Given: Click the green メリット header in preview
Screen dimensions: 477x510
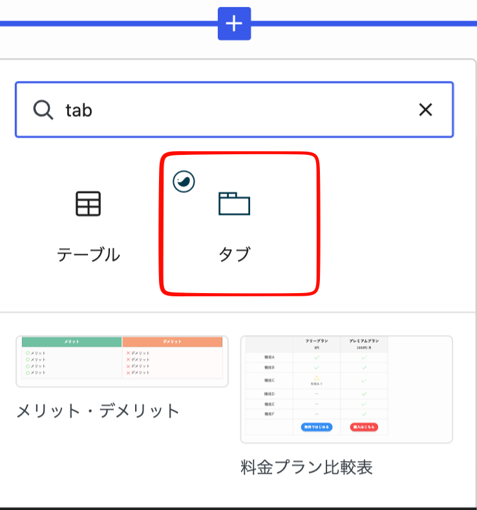Looking at the screenshot, I should (72, 342).
